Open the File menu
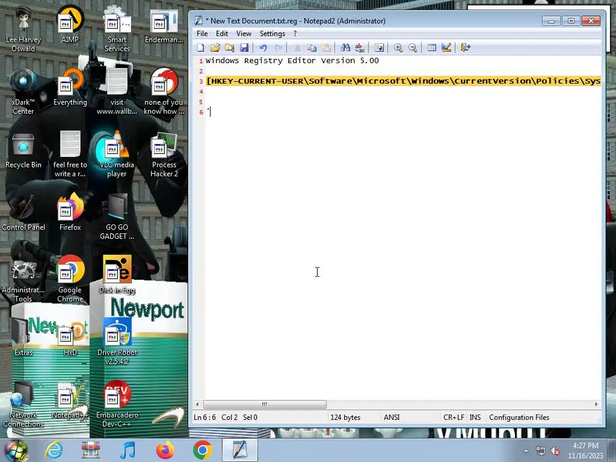 202,34
